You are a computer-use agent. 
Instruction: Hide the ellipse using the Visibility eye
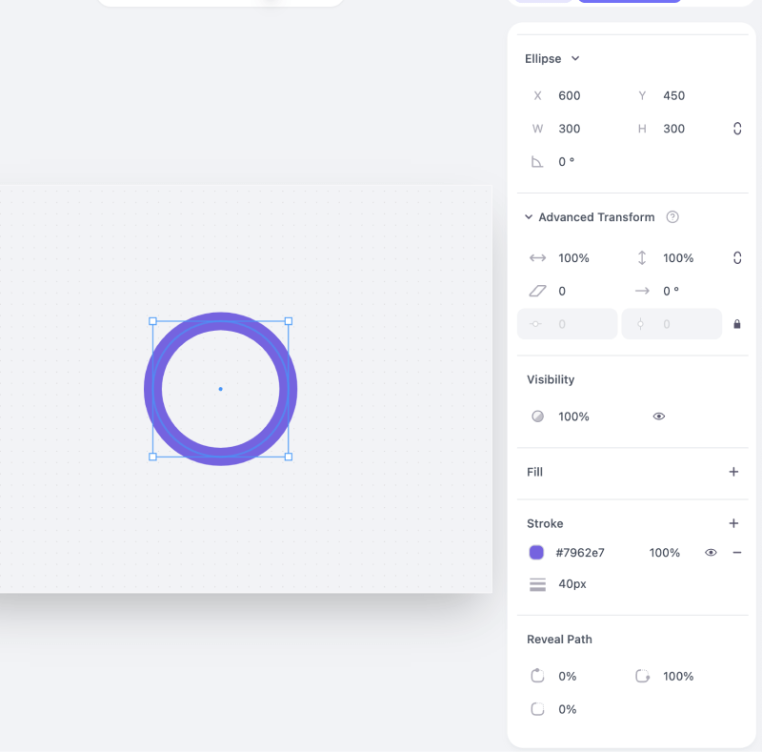pyautogui.click(x=658, y=417)
